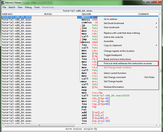Expand the Goto bookmark submenu arrow
Viewport: 163px width, 132px height.
pyautogui.click(x=156, y=27)
